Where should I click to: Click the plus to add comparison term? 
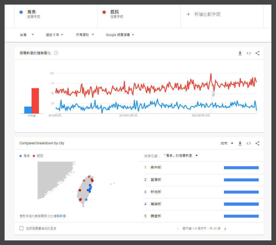point(189,14)
